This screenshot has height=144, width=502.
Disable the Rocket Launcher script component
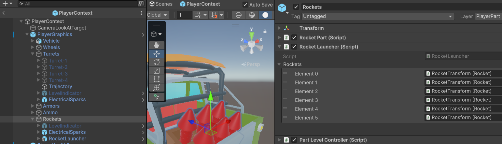click(294, 47)
